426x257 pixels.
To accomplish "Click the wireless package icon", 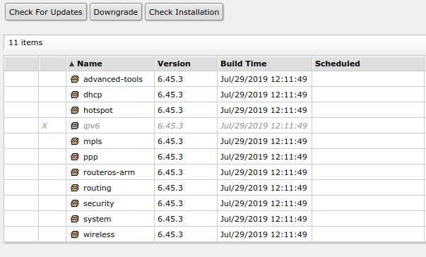I will coord(75,234).
